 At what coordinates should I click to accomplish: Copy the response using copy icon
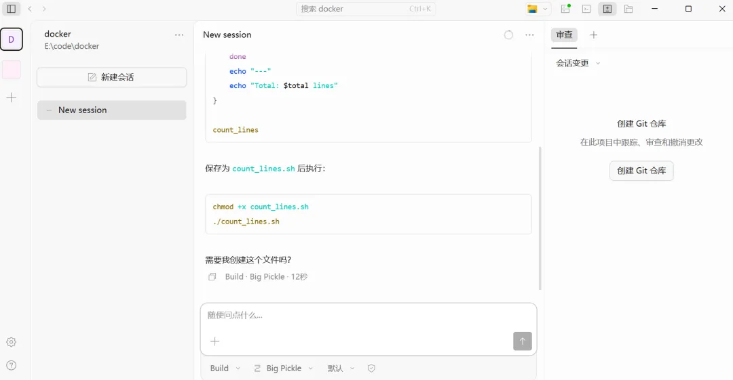[212, 277]
